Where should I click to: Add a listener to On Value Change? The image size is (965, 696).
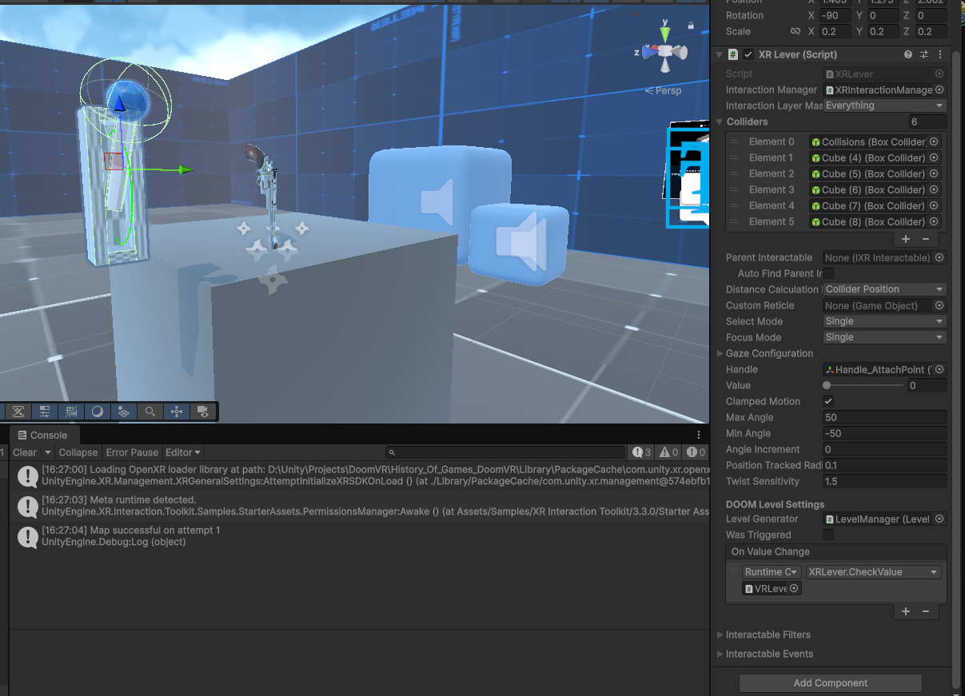click(x=906, y=611)
